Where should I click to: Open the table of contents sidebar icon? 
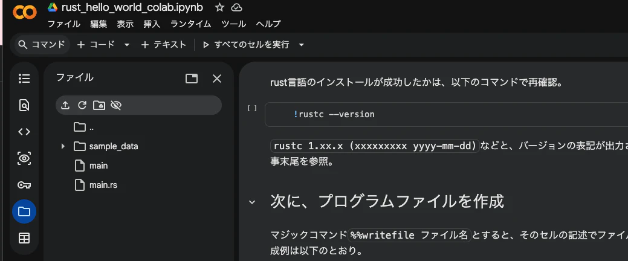coord(24,79)
